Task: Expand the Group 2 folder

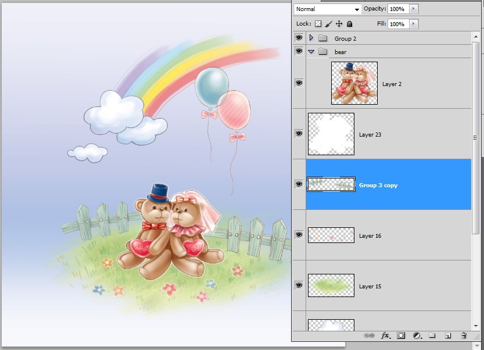Action: click(x=311, y=38)
